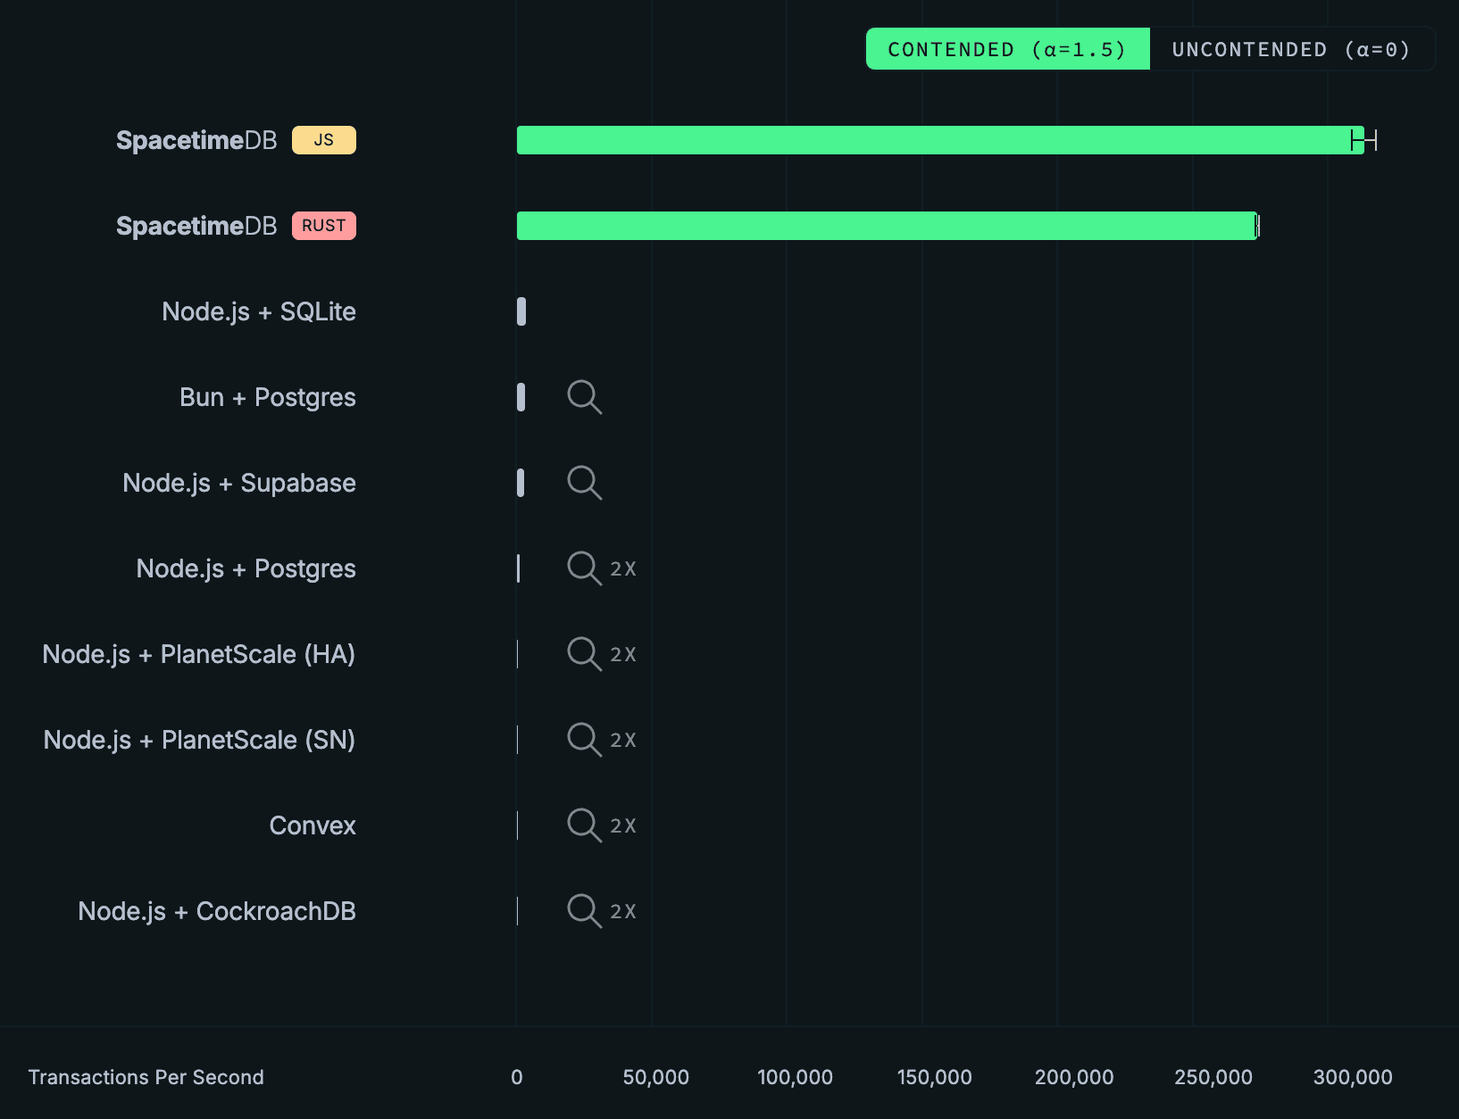
Task: Switch to the UNCONTENDED (α=0) tab
Action: tap(1292, 49)
